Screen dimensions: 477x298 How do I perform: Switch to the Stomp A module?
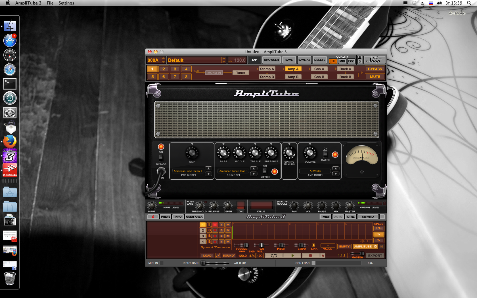click(267, 69)
